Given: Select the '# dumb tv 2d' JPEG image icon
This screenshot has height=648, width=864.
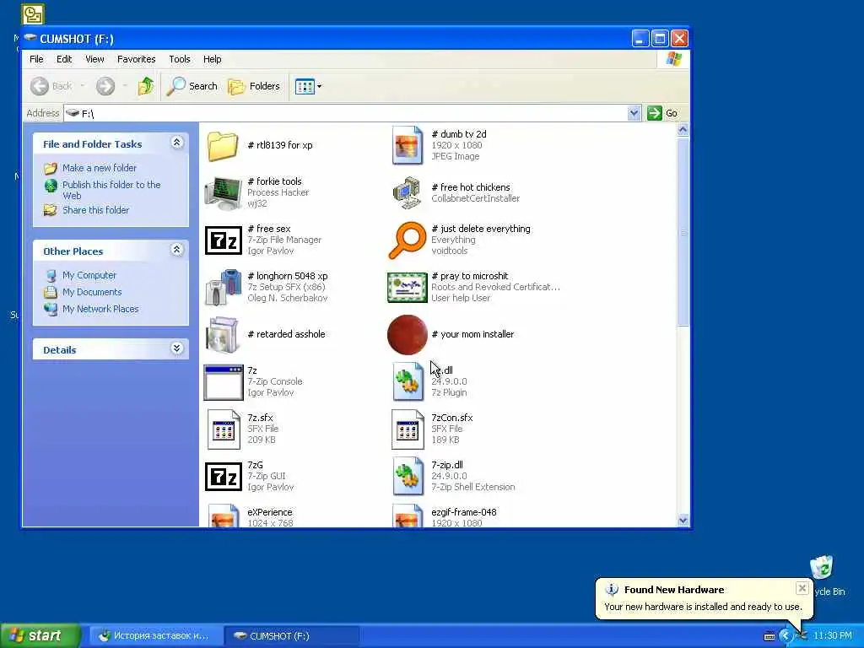Looking at the screenshot, I should click(x=408, y=145).
